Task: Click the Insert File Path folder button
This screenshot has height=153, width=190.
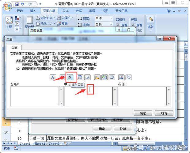Action: point(97,77)
